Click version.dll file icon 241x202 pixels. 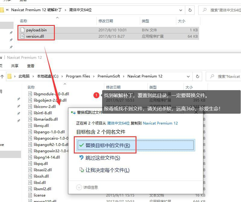click(23, 36)
